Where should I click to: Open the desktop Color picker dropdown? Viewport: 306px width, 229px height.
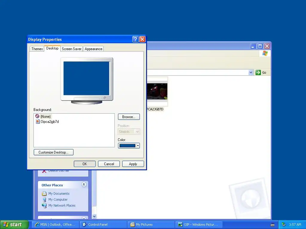coord(129,146)
